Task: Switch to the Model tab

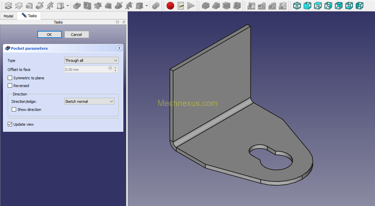Action: point(9,16)
